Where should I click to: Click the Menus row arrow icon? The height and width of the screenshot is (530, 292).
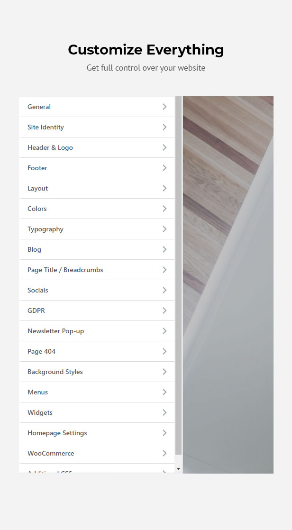(164, 392)
